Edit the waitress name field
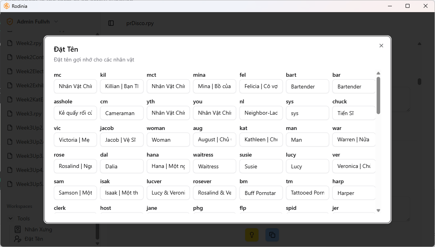This screenshot has height=247, width=435. pyautogui.click(x=215, y=166)
